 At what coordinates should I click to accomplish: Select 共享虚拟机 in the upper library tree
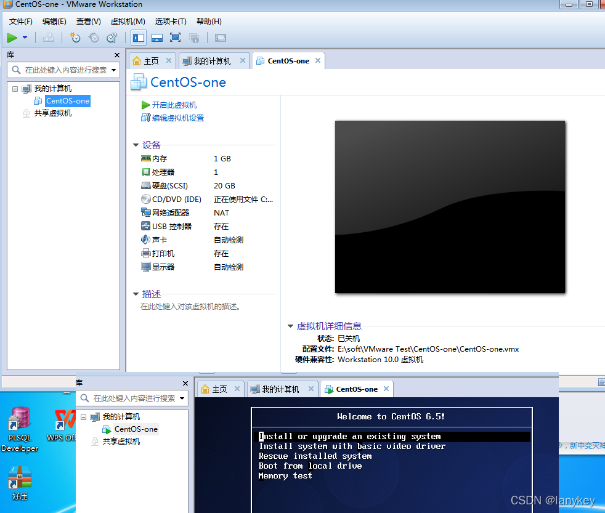pyautogui.click(x=53, y=113)
